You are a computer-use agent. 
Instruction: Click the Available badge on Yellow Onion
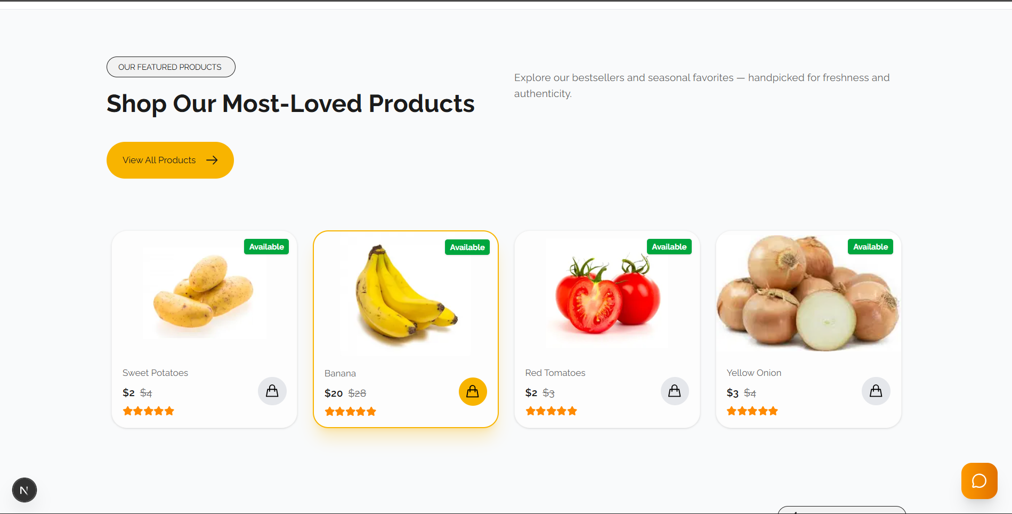click(x=870, y=247)
